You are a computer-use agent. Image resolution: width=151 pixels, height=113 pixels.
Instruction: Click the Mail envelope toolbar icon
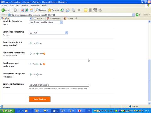point(68,10)
